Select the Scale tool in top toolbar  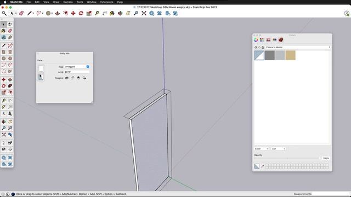[89, 13]
